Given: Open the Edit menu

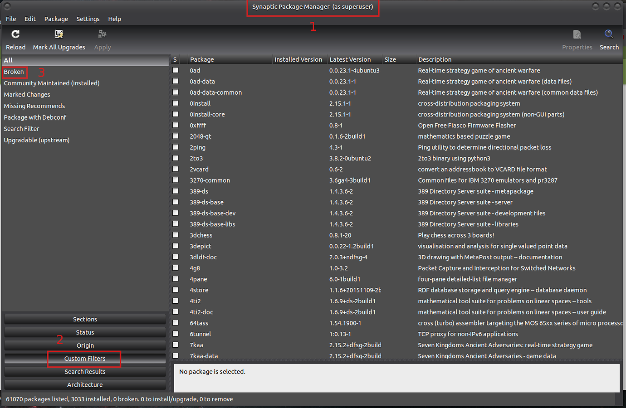Looking at the screenshot, I should click(30, 19).
